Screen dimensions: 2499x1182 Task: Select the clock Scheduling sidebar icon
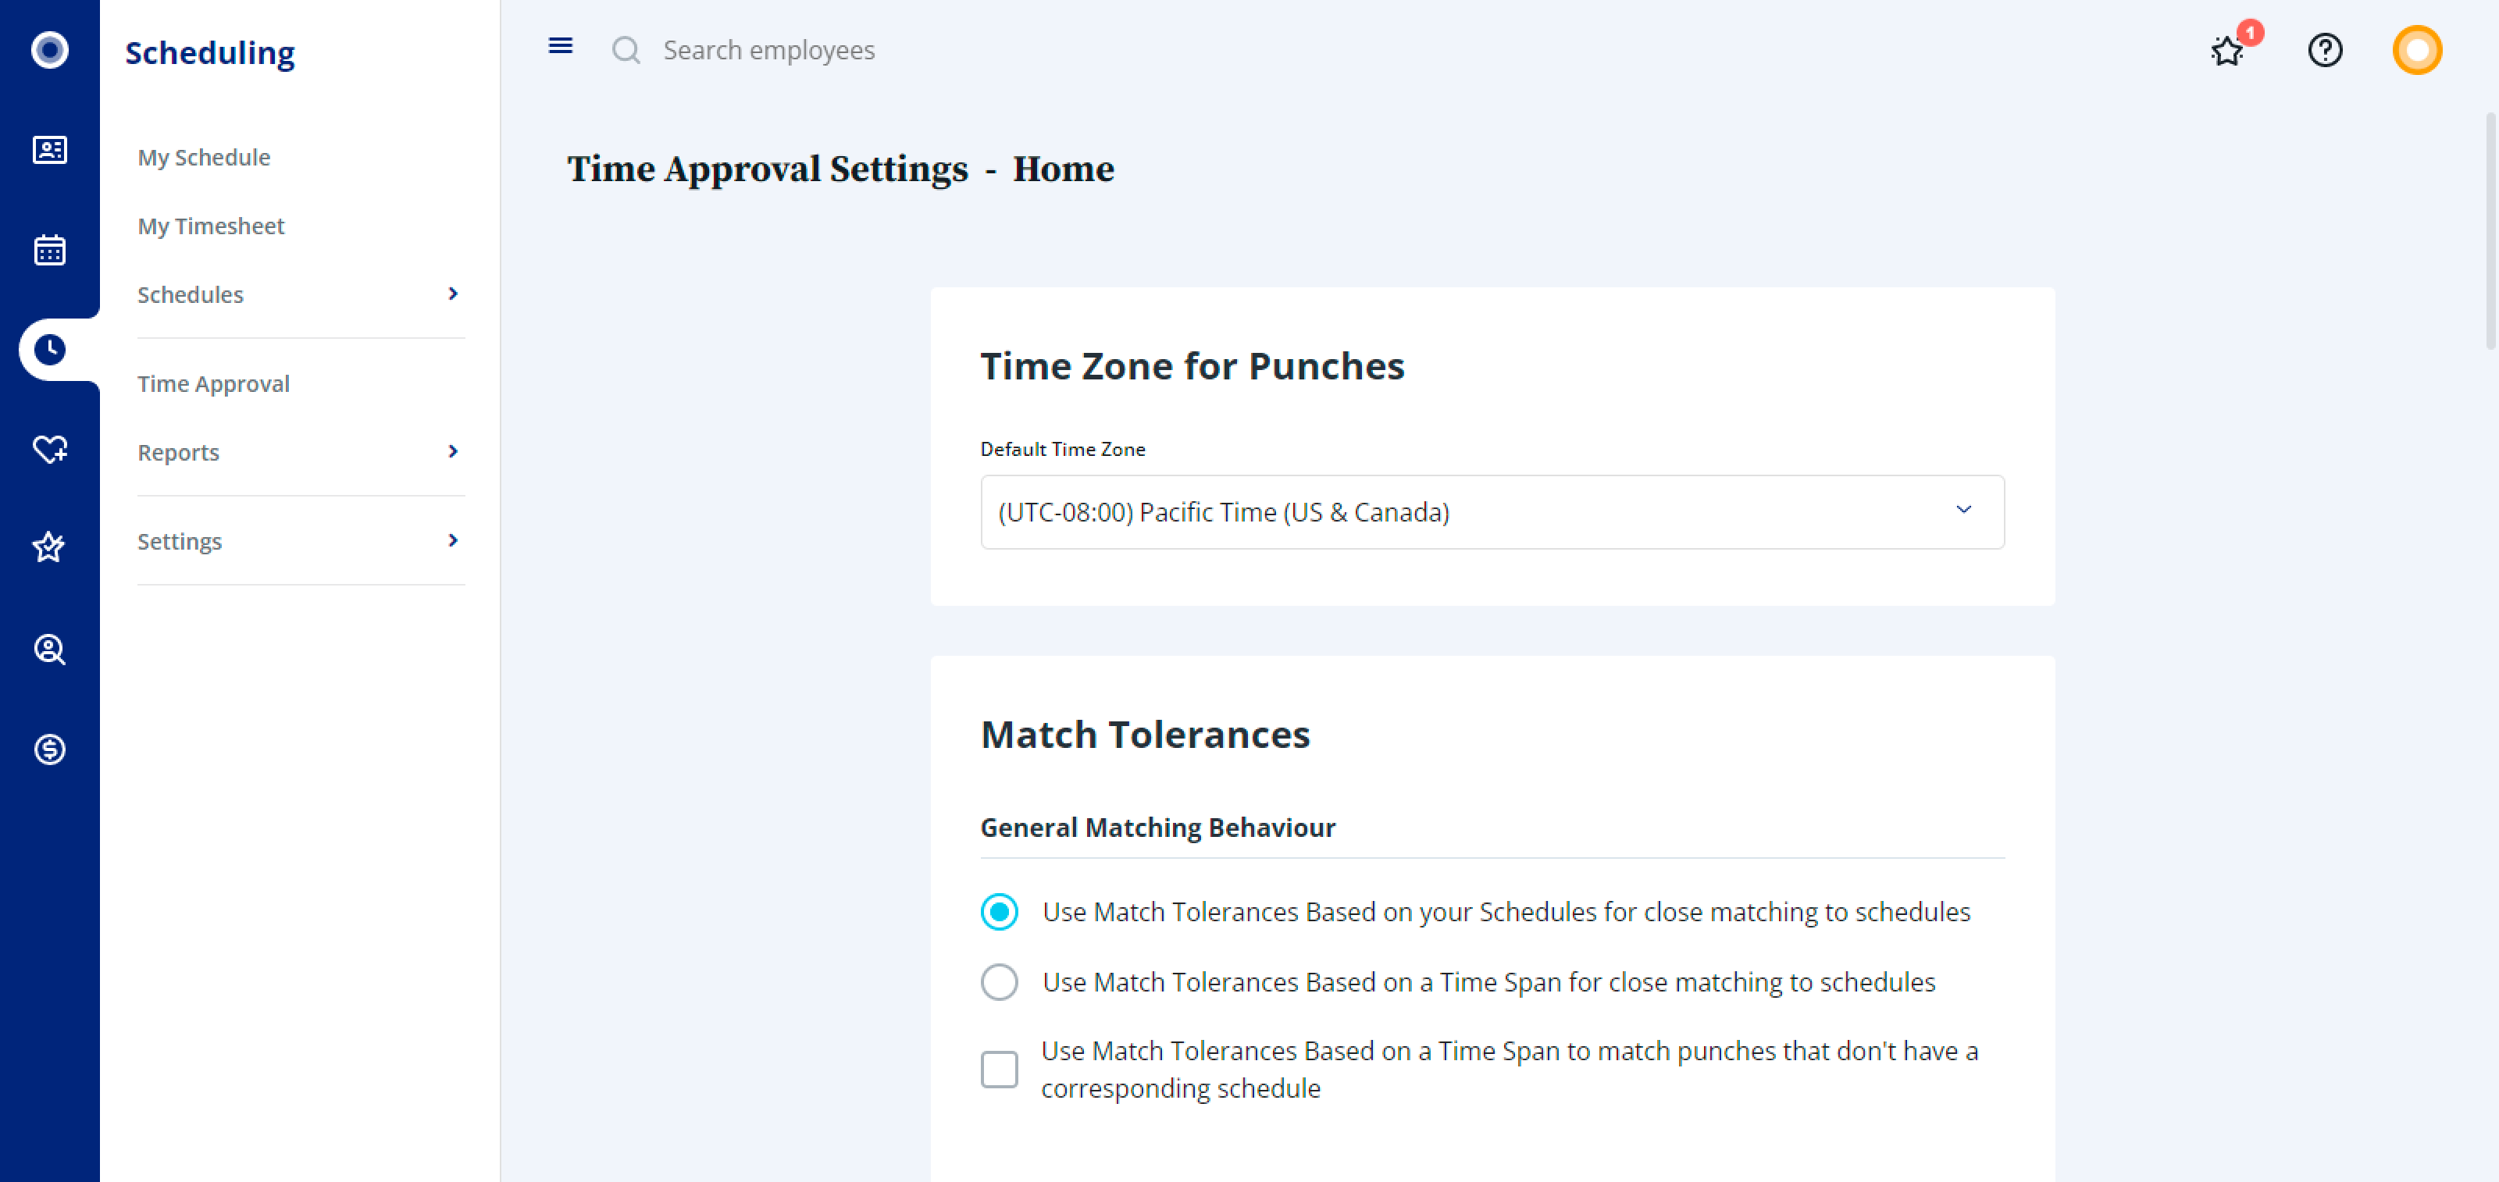pyautogui.click(x=49, y=349)
